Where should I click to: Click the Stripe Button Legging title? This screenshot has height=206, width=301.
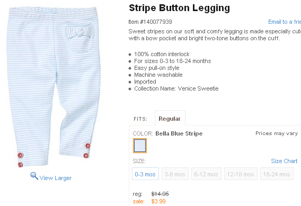179,8
